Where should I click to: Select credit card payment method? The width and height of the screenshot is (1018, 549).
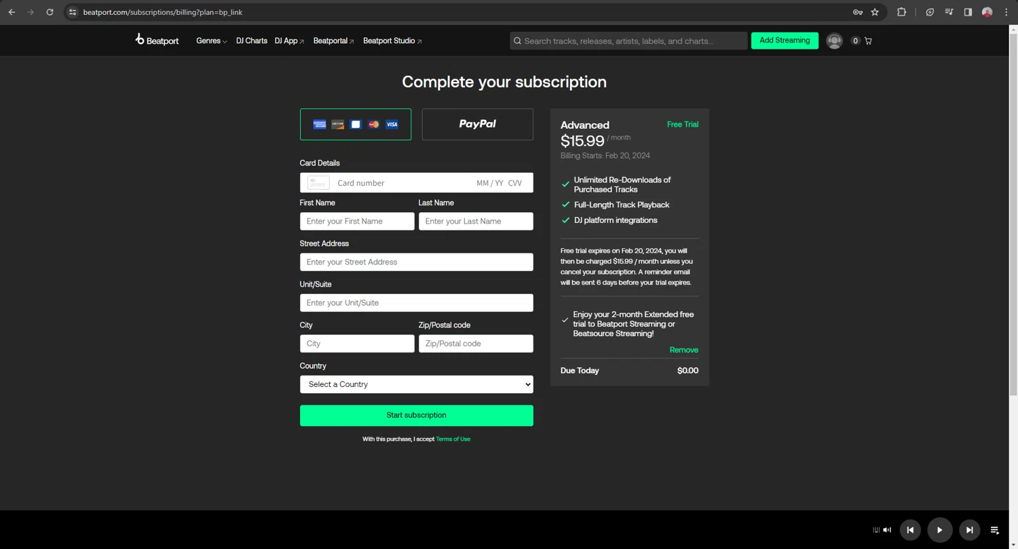(356, 125)
